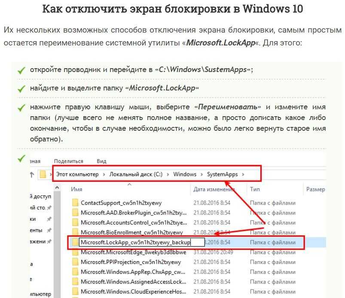Image resolution: width=345 pixels, height=298 pixels.
Task: Click Папка с файлами in the CloudExperienceHost row
Action: (x=273, y=292)
